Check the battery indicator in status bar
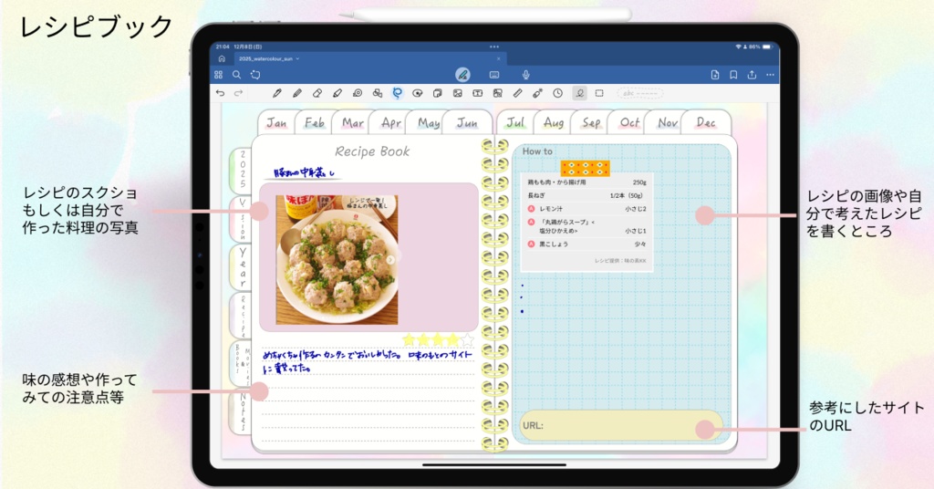Screen dimensions: 934x489 (x=766, y=47)
